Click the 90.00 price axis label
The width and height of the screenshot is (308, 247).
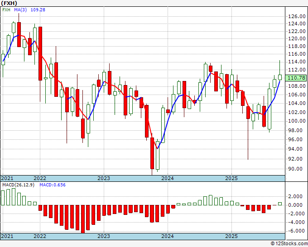click(x=295, y=169)
